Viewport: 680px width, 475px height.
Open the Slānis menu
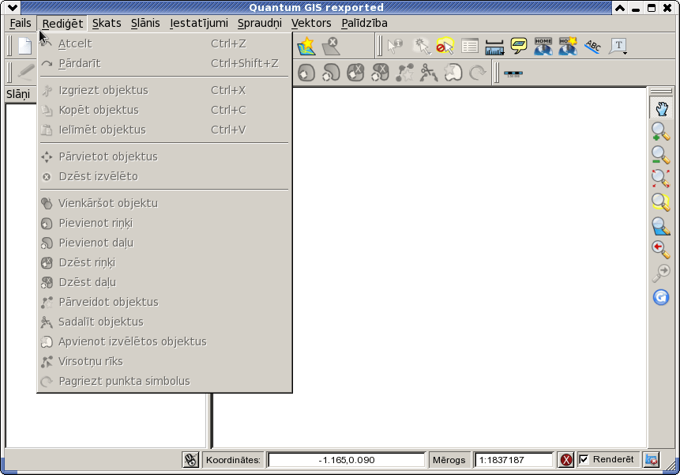point(145,23)
